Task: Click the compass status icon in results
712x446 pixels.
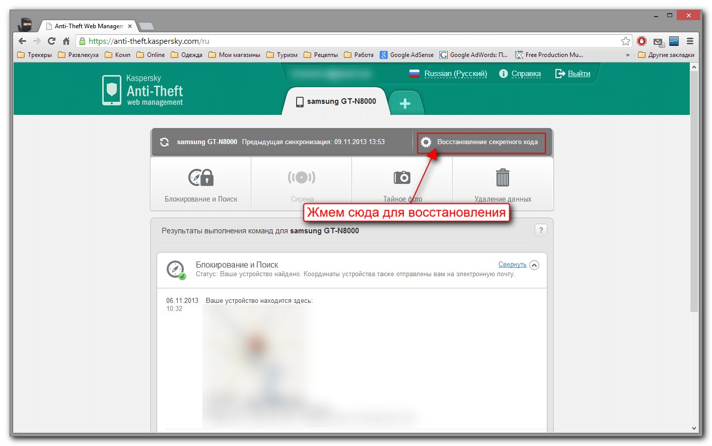Action: (176, 270)
